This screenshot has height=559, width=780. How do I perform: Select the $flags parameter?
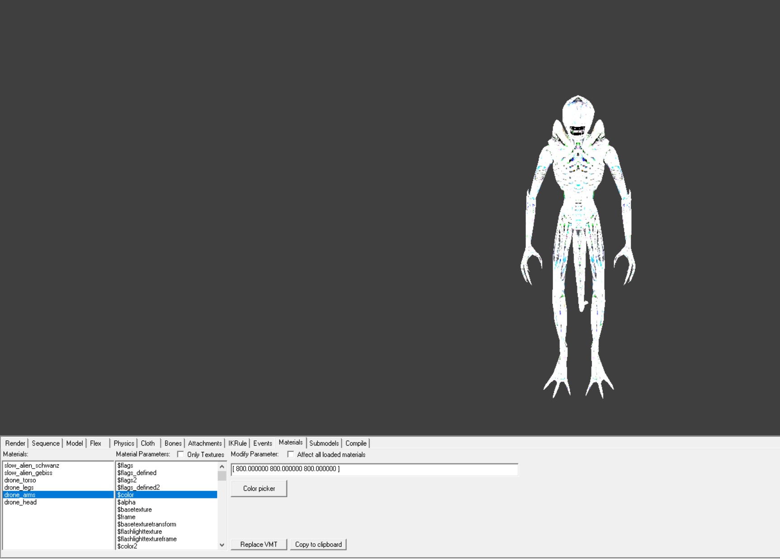pyautogui.click(x=166, y=465)
